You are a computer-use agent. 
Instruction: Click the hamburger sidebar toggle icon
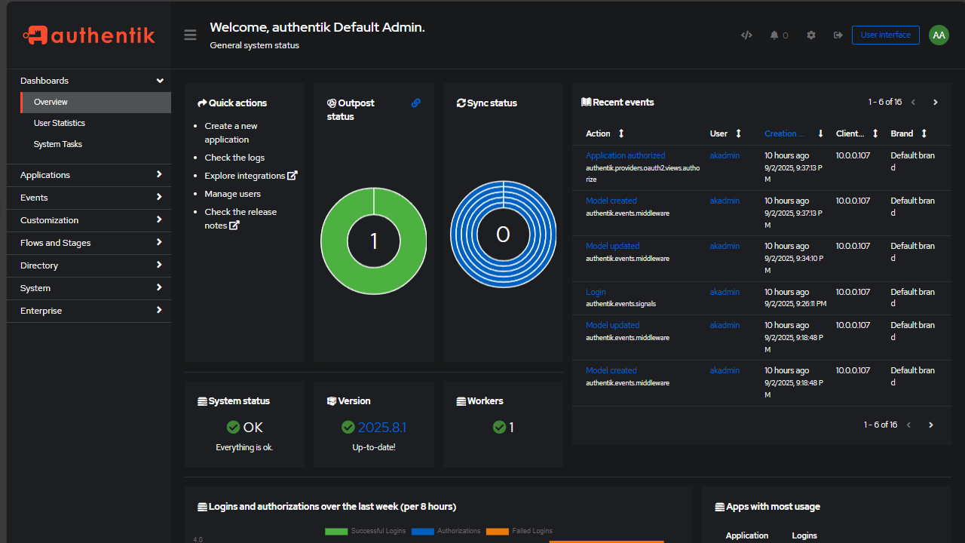click(x=190, y=35)
